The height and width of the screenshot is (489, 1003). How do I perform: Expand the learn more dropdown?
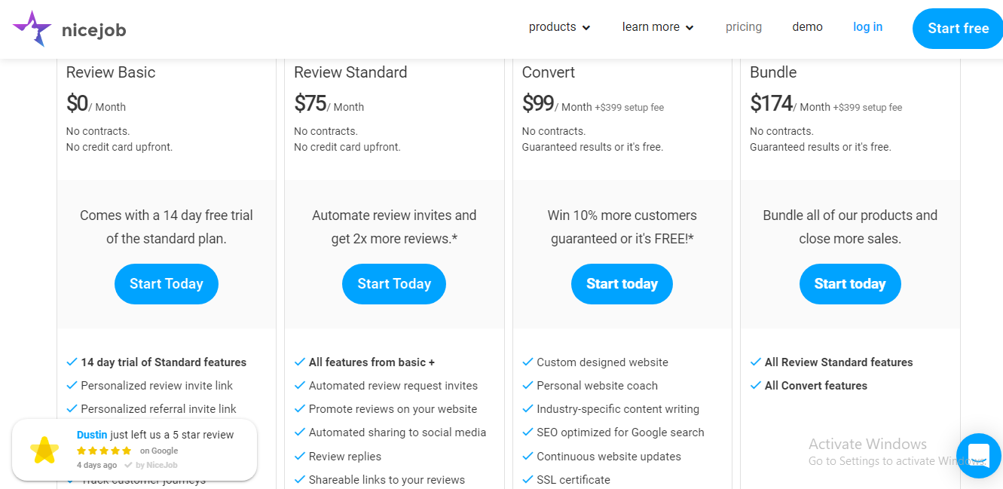pos(658,27)
